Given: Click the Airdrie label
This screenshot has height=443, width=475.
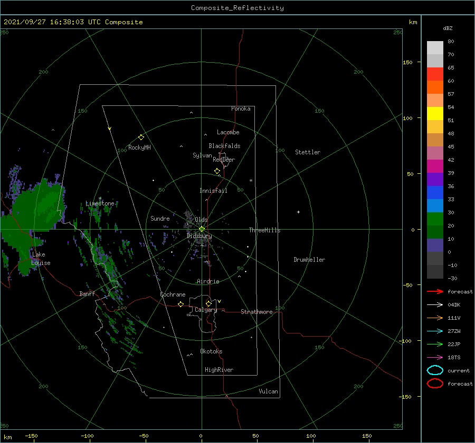Looking at the screenshot, I should point(208,281).
